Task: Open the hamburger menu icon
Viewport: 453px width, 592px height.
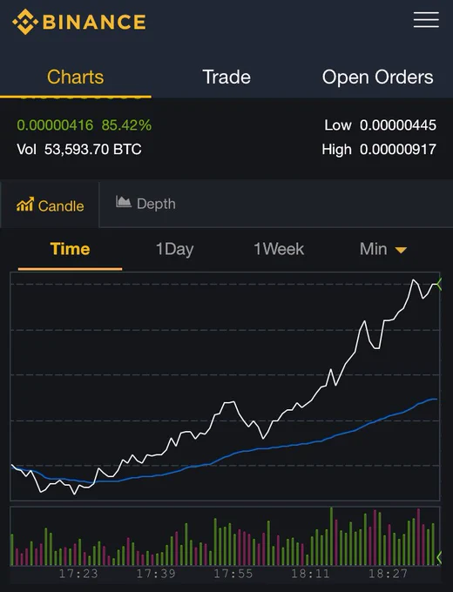Action: (426, 20)
